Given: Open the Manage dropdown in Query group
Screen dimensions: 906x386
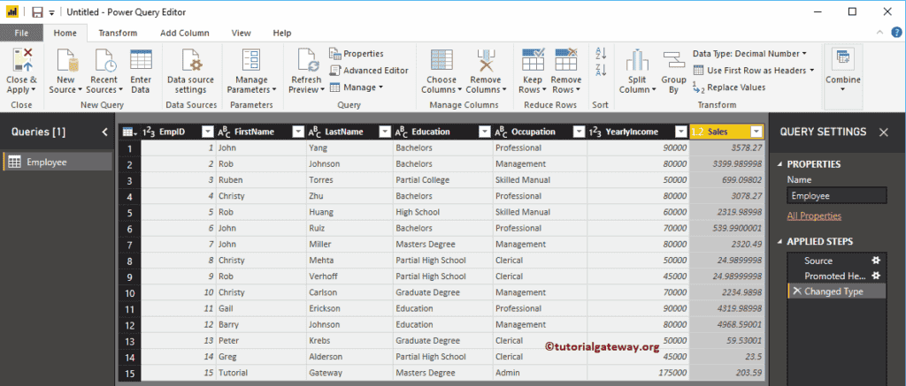Looking at the screenshot, I should 356,87.
